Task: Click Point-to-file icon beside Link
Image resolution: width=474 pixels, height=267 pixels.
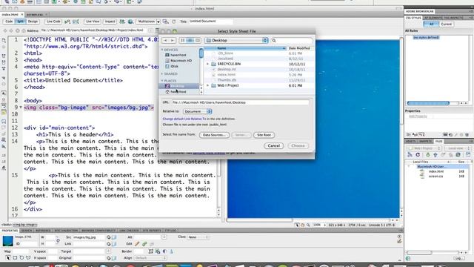Action: 109,244
